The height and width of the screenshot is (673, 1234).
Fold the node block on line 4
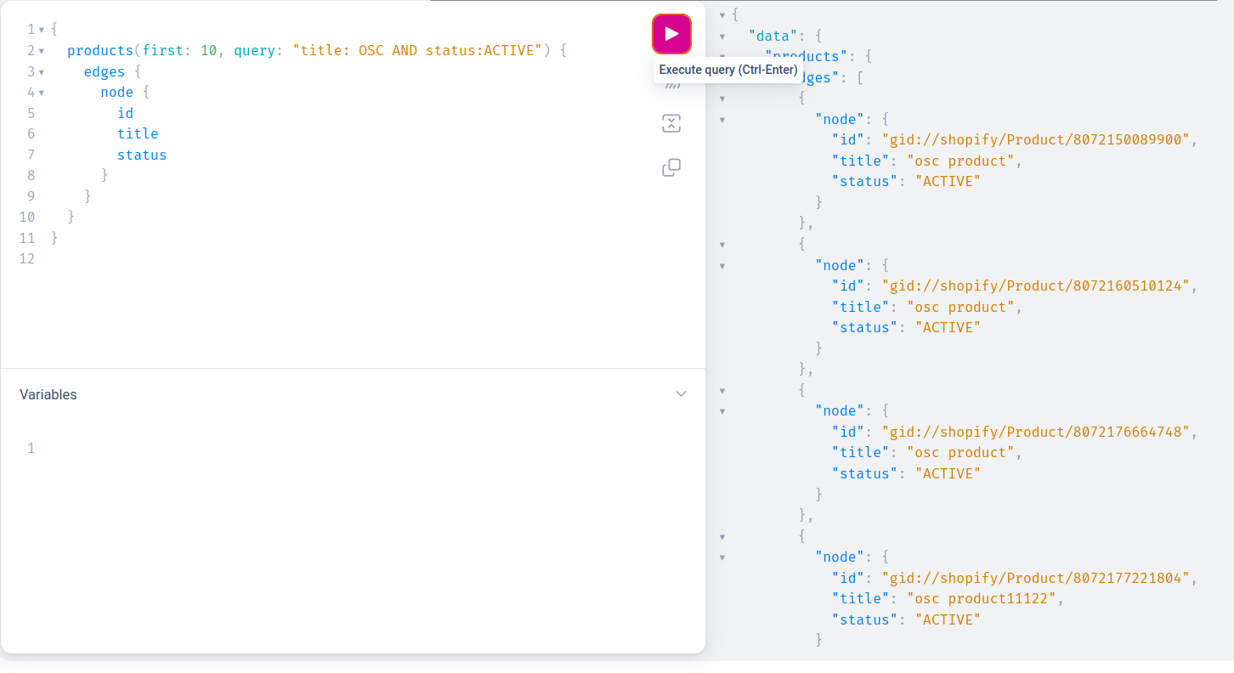pyautogui.click(x=41, y=93)
